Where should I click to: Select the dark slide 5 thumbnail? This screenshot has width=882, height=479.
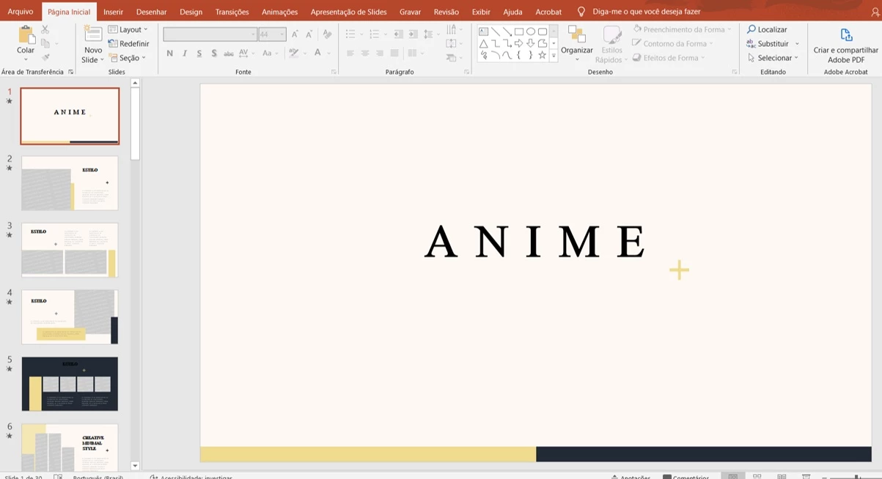point(70,384)
